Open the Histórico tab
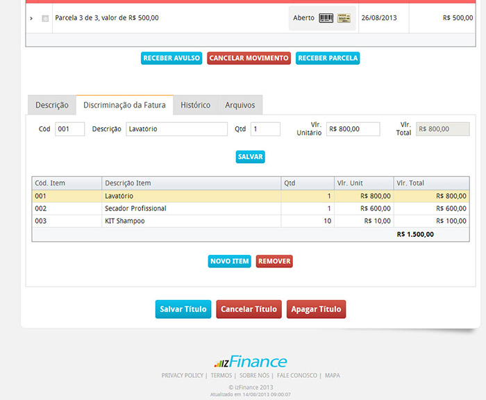 (195, 105)
